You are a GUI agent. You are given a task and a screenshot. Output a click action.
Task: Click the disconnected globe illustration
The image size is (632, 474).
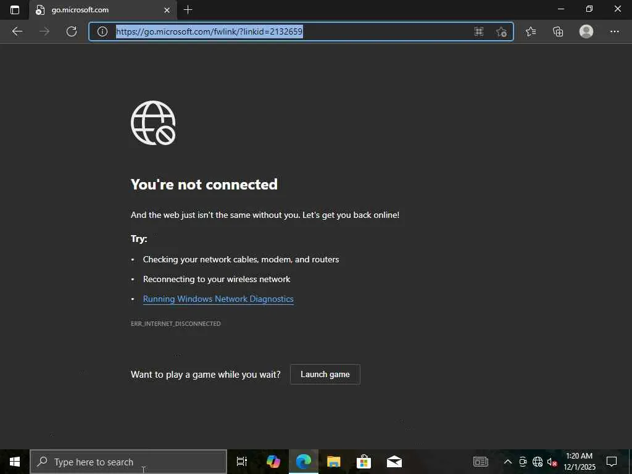(153, 123)
